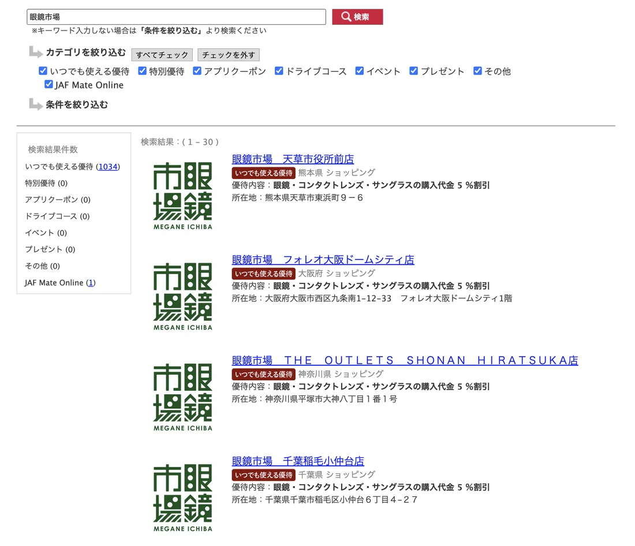The height and width of the screenshot is (546, 635).
Task: Toggle the JAF Mate Online checkbox
Action: (x=48, y=84)
